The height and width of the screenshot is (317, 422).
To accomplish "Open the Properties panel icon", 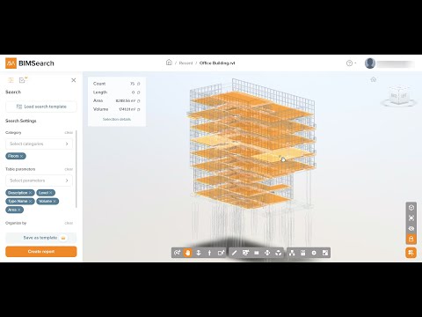I will pos(303,253).
